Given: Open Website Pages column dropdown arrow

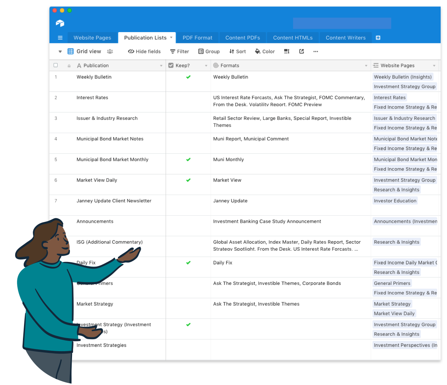Looking at the screenshot, I should [x=434, y=66].
